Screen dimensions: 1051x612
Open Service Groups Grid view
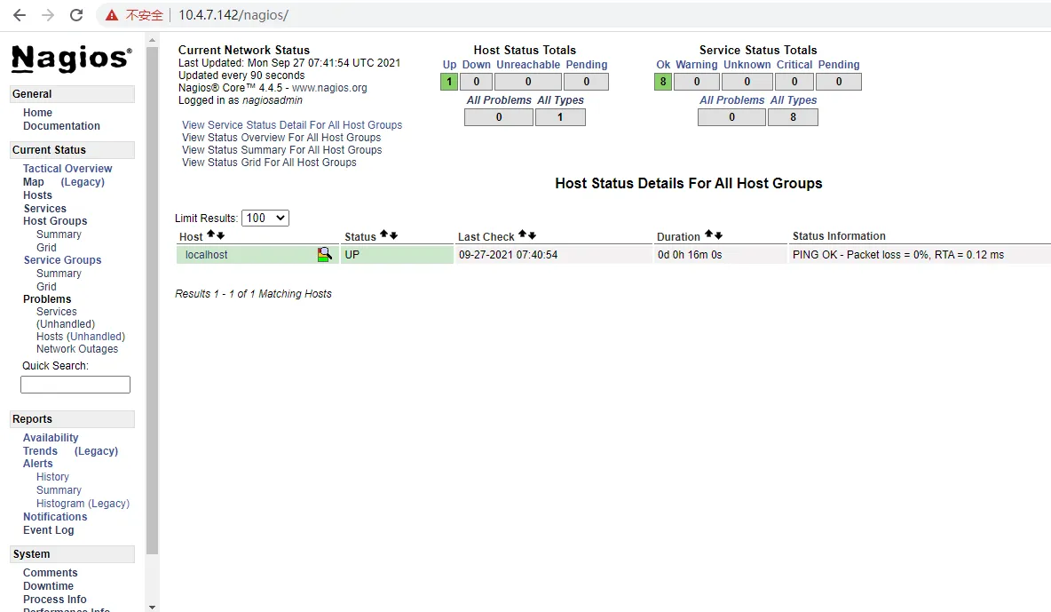pyautogui.click(x=46, y=287)
